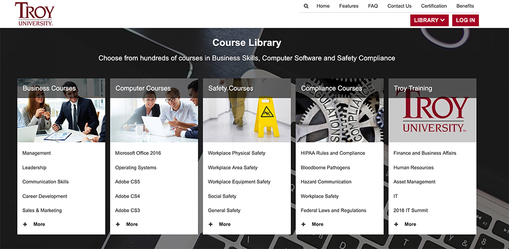
Task: Click the Business Courses card title
Action: pos(49,88)
